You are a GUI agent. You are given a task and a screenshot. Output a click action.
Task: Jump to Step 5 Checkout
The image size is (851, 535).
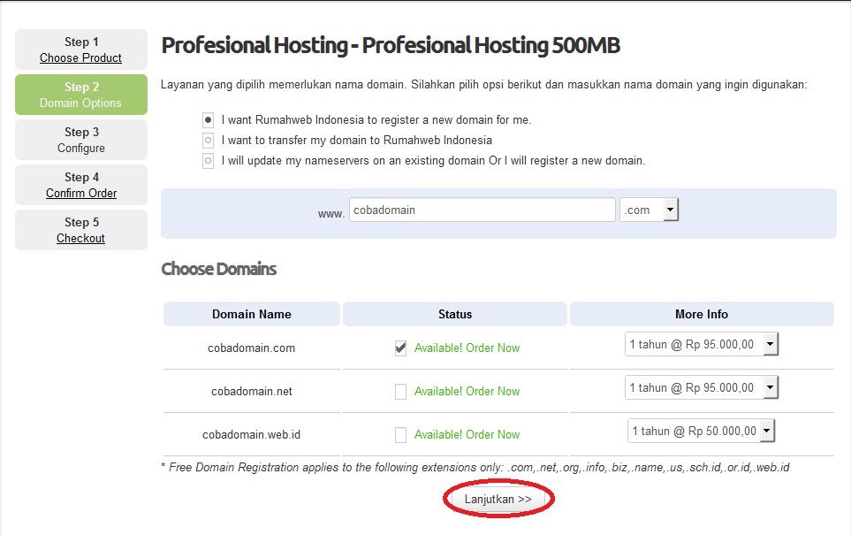click(81, 230)
